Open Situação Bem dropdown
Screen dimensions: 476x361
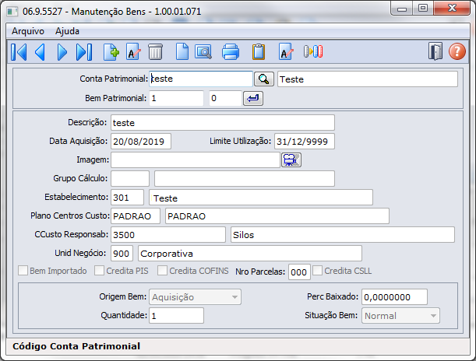pos(400,316)
